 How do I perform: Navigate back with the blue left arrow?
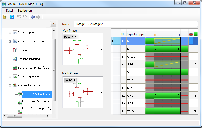point(32,17)
